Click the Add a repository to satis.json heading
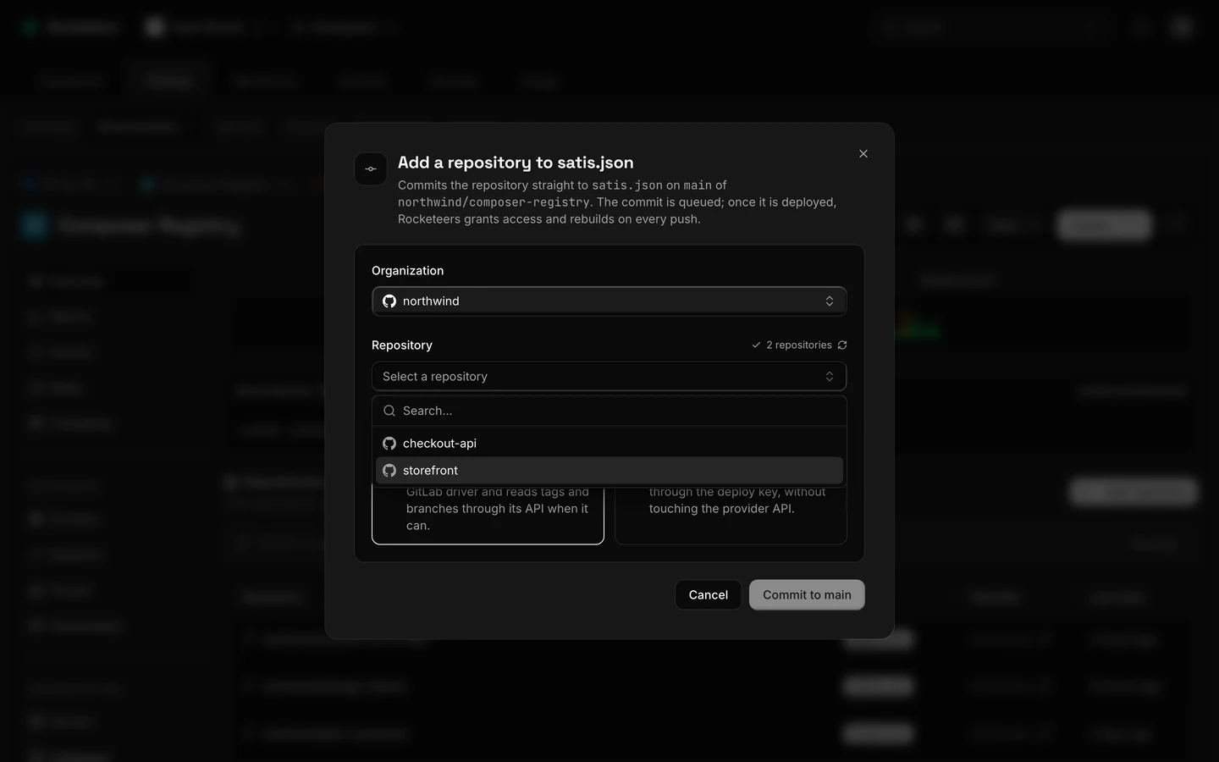 point(516,163)
